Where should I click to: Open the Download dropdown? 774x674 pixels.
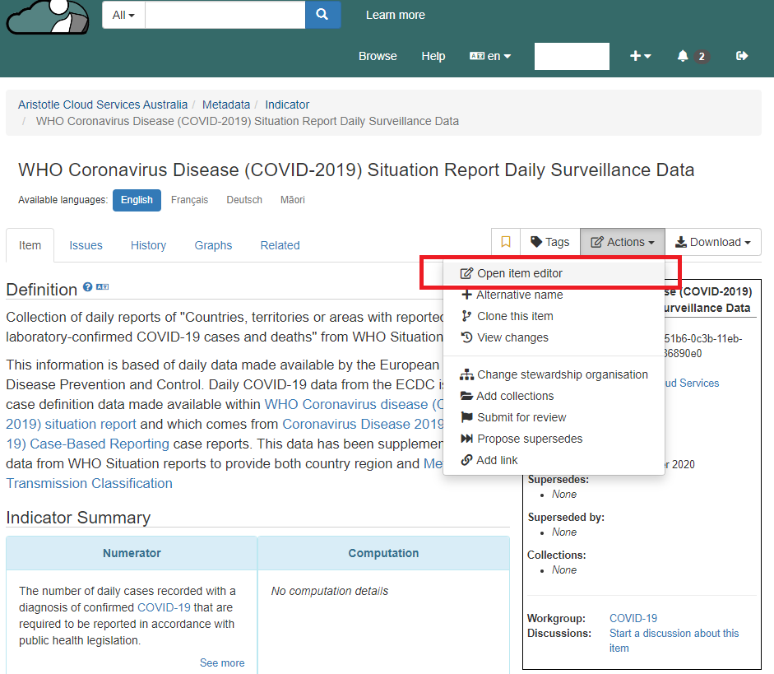712,242
